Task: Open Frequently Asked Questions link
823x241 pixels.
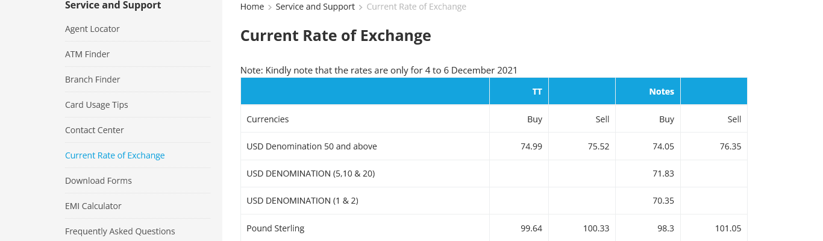Action: [x=120, y=231]
